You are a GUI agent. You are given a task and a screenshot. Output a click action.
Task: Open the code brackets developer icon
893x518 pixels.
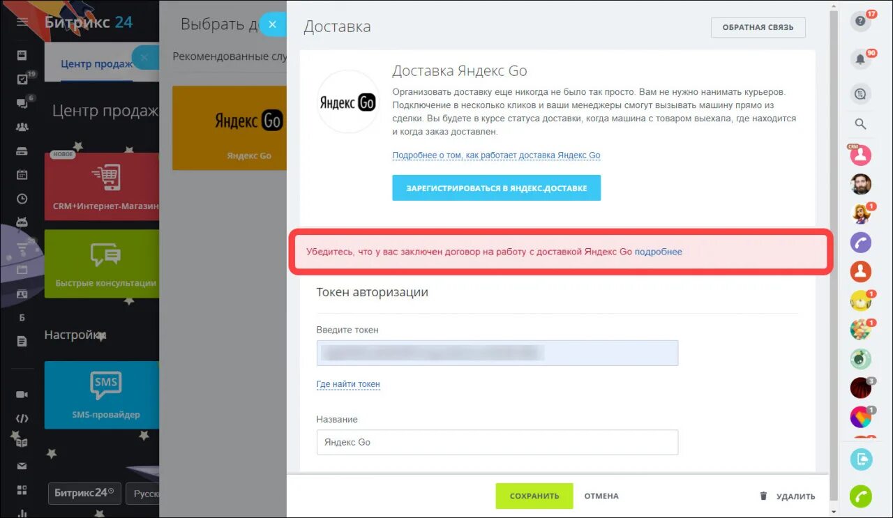coord(22,418)
